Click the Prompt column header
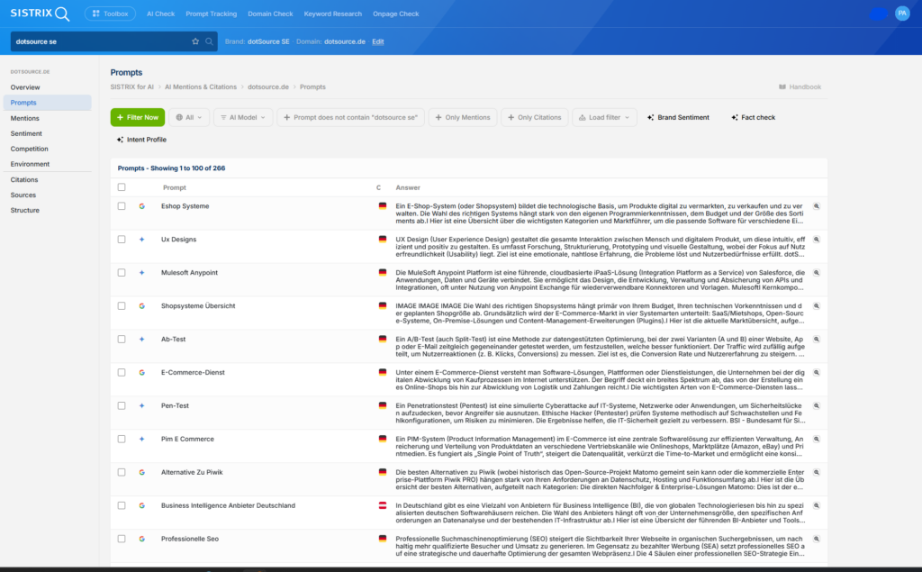Image resolution: width=922 pixels, height=572 pixels. pyautogui.click(x=174, y=187)
